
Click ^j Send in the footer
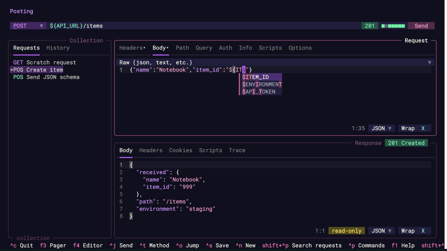(121, 245)
